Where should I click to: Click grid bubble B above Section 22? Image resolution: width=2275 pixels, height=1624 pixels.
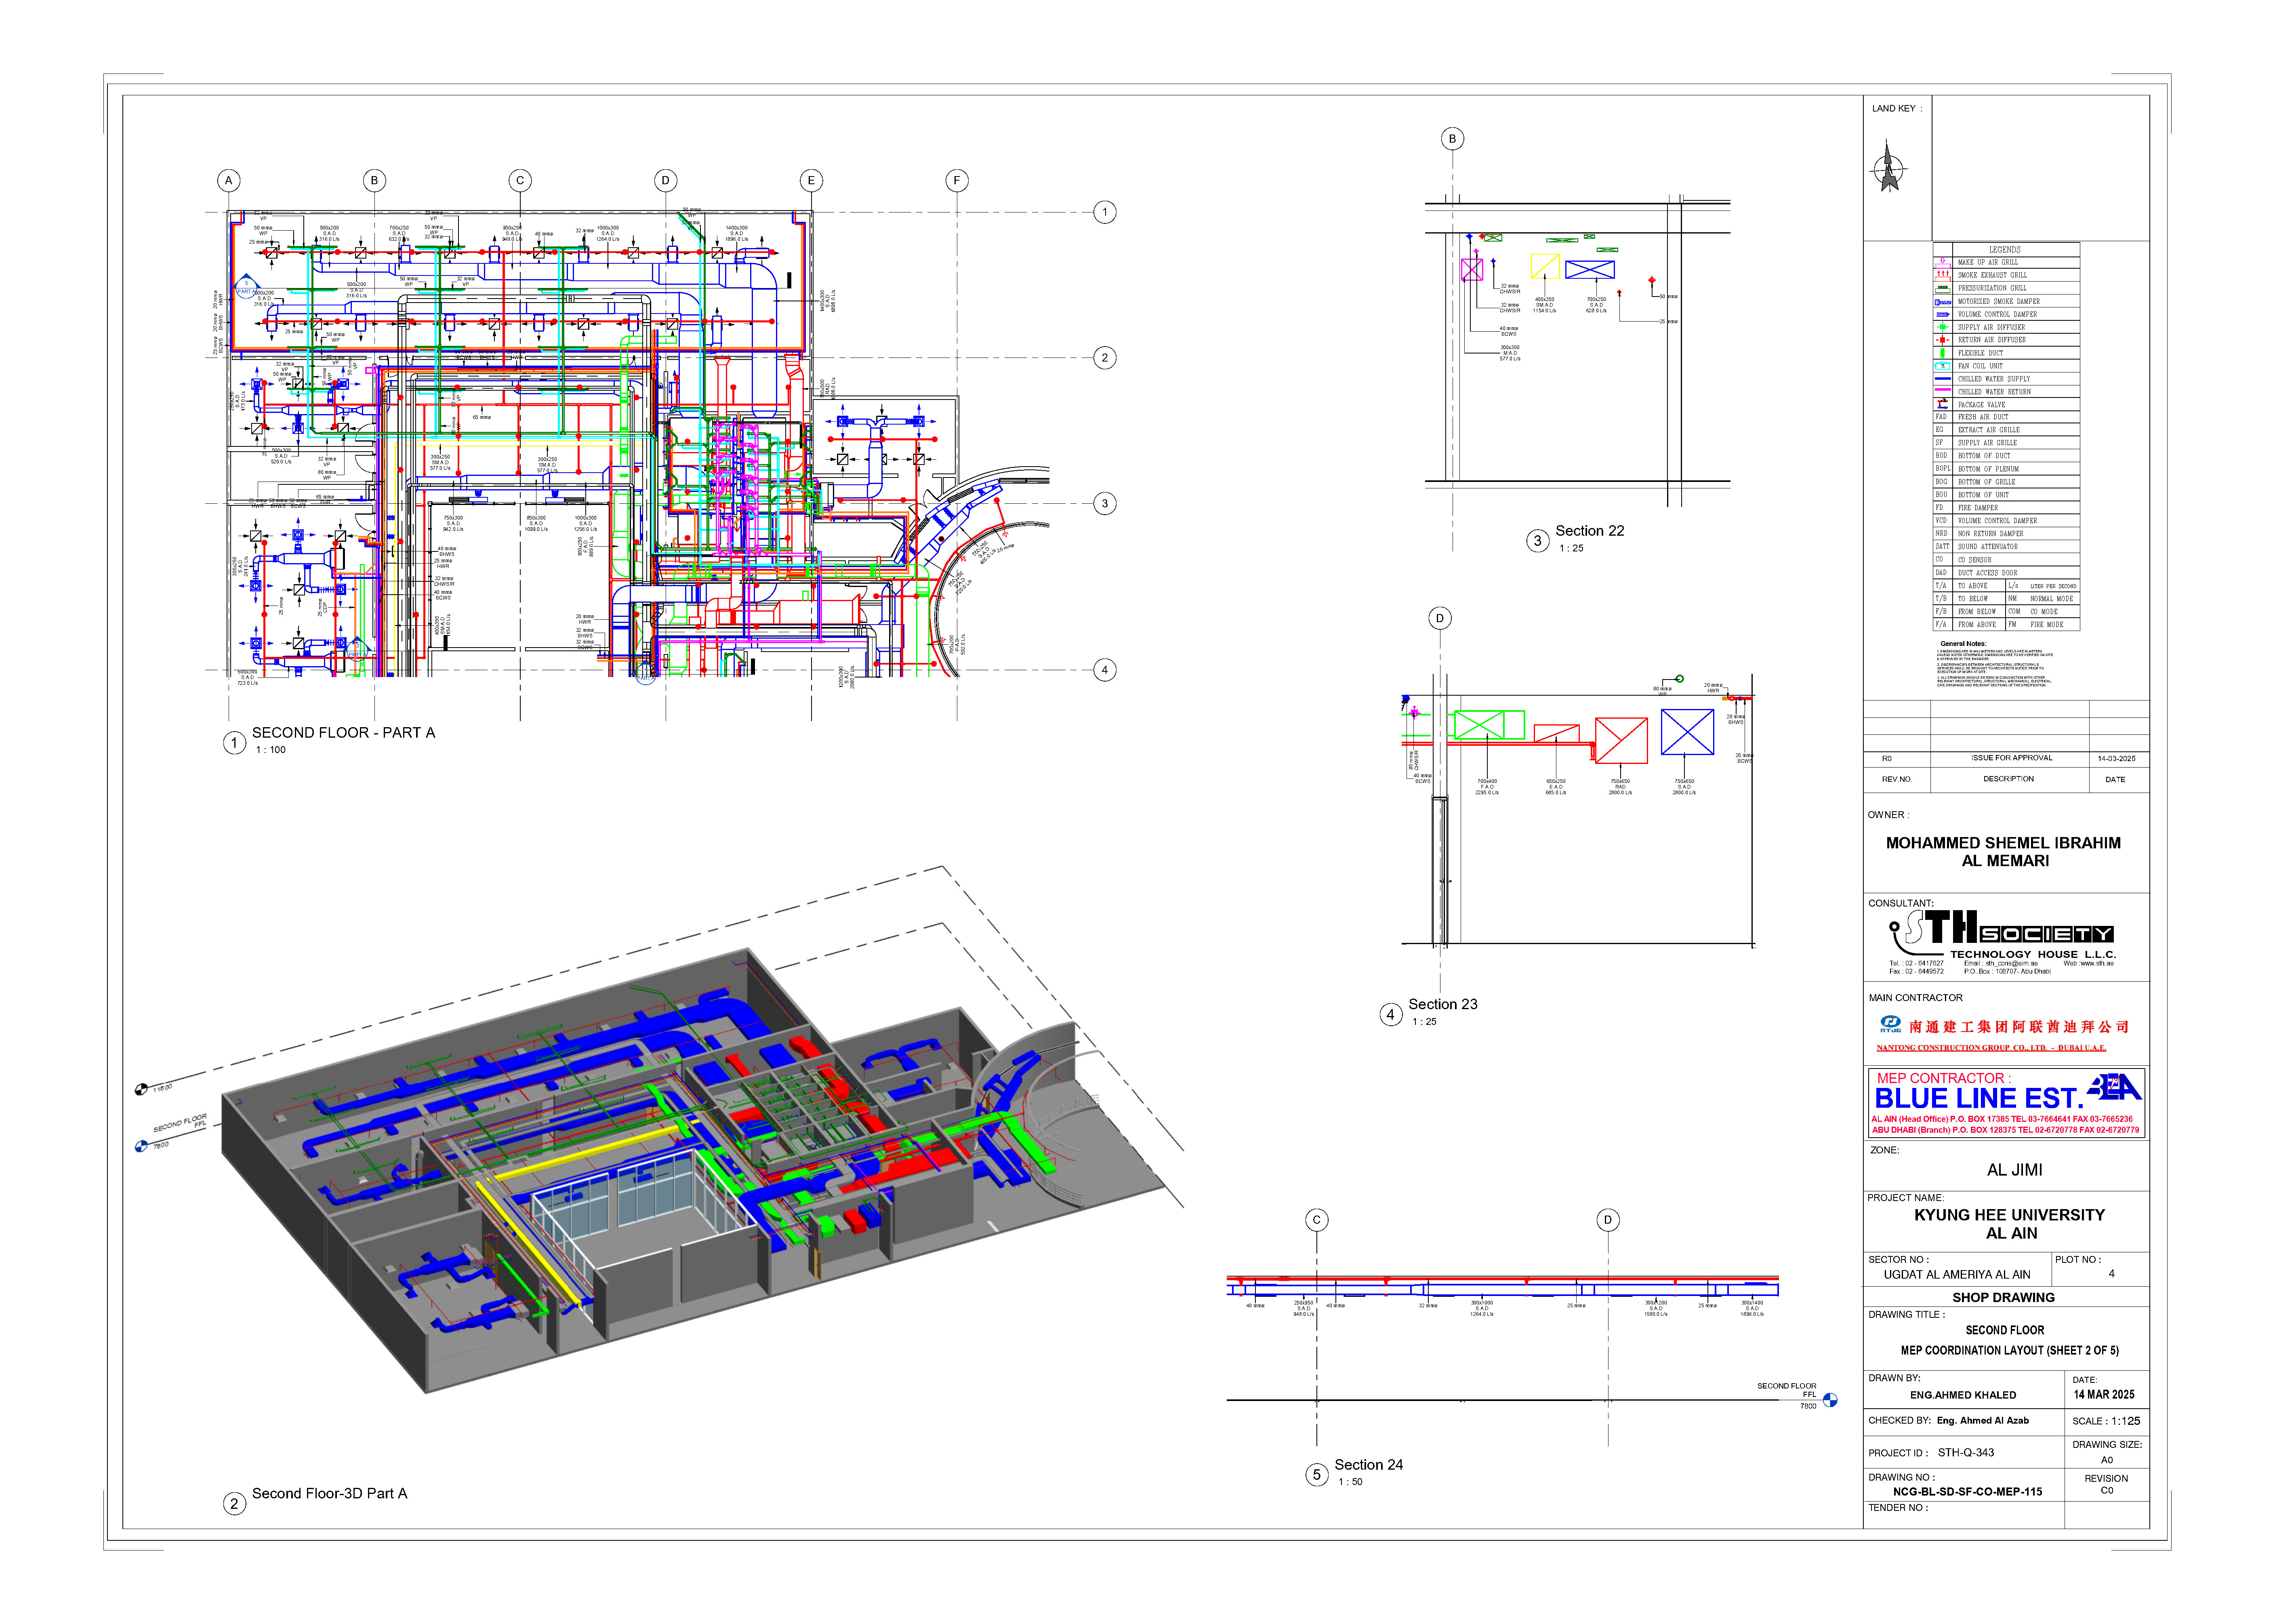coord(1453,139)
